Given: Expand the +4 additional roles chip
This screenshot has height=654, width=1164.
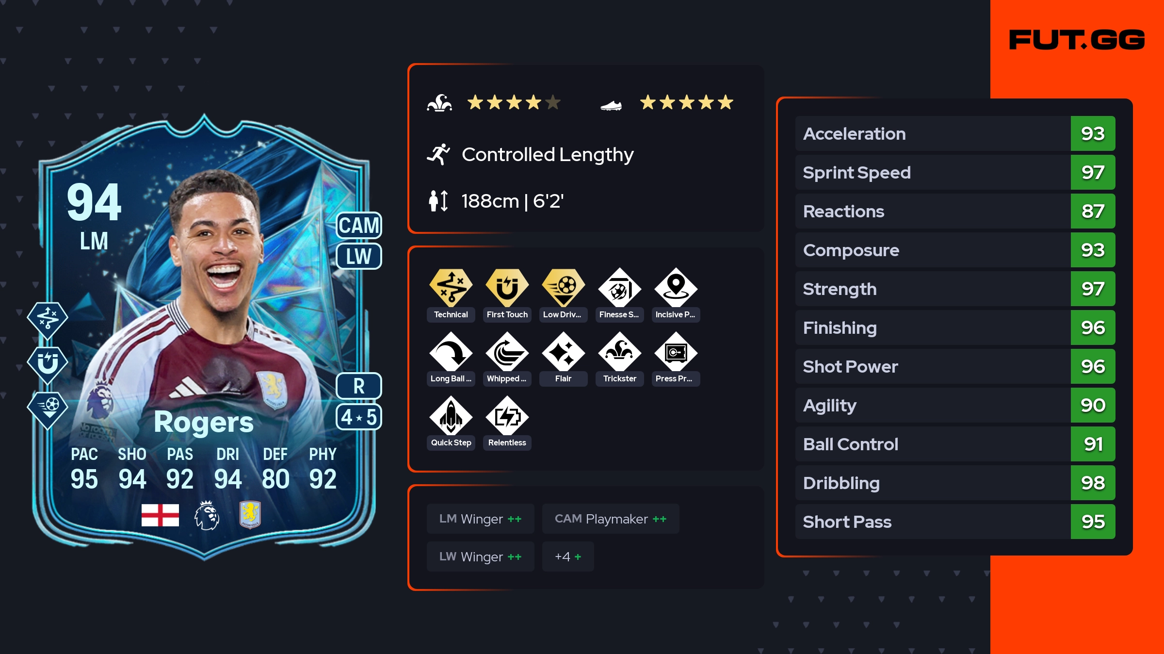Looking at the screenshot, I should (x=568, y=556).
